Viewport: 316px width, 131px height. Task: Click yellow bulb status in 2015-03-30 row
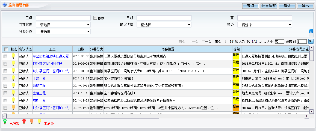(13, 56)
